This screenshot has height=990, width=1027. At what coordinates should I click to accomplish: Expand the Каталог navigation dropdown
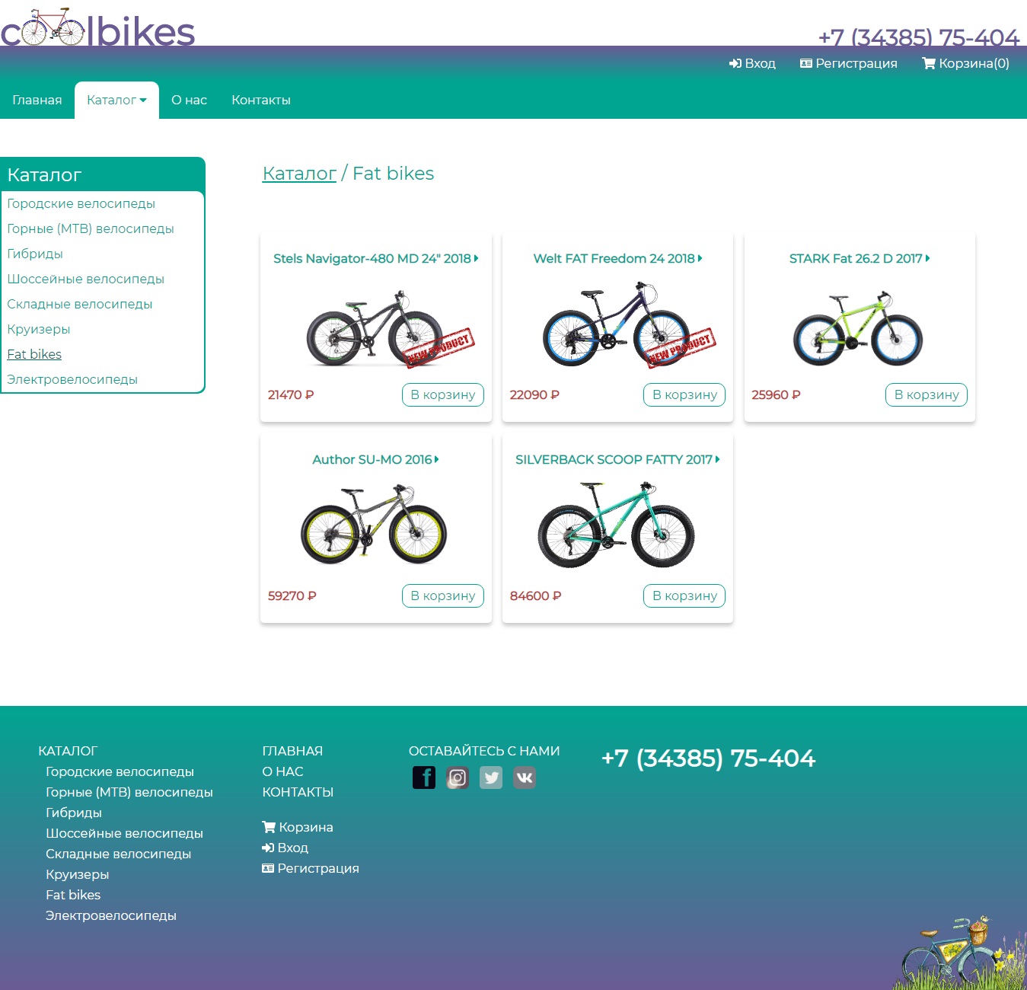tap(116, 100)
